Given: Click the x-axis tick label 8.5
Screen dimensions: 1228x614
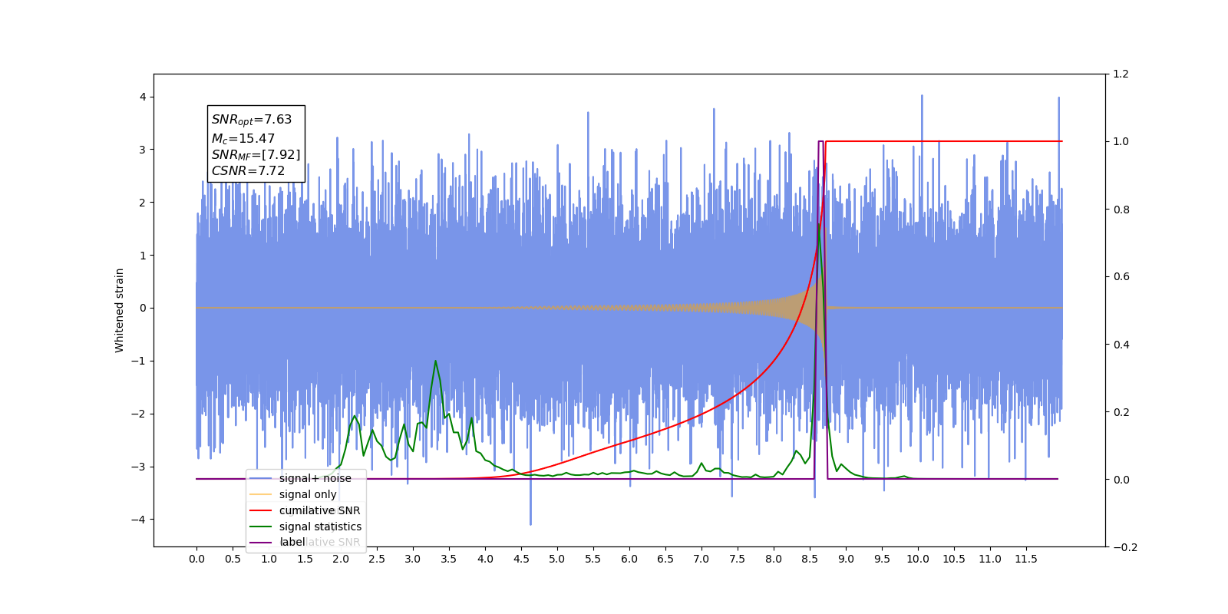Looking at the screenshot, I should [x=810, y=559].
